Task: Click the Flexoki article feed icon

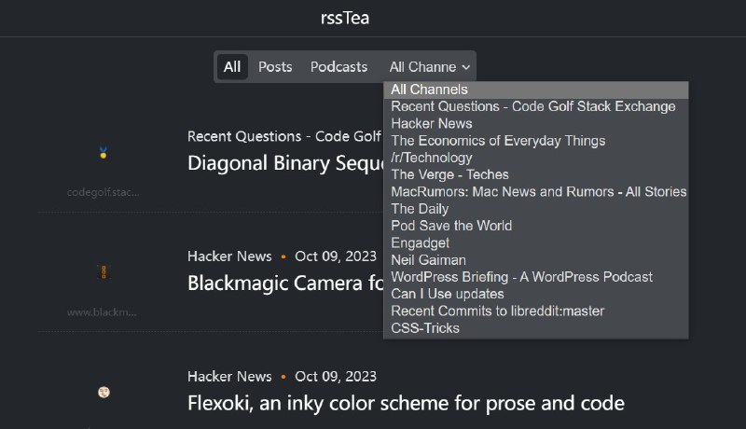Action: coord(104,393)
